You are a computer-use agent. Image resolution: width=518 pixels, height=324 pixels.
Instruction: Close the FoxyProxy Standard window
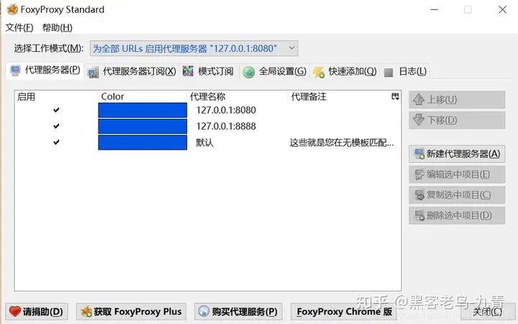click(x=502, y=9)
